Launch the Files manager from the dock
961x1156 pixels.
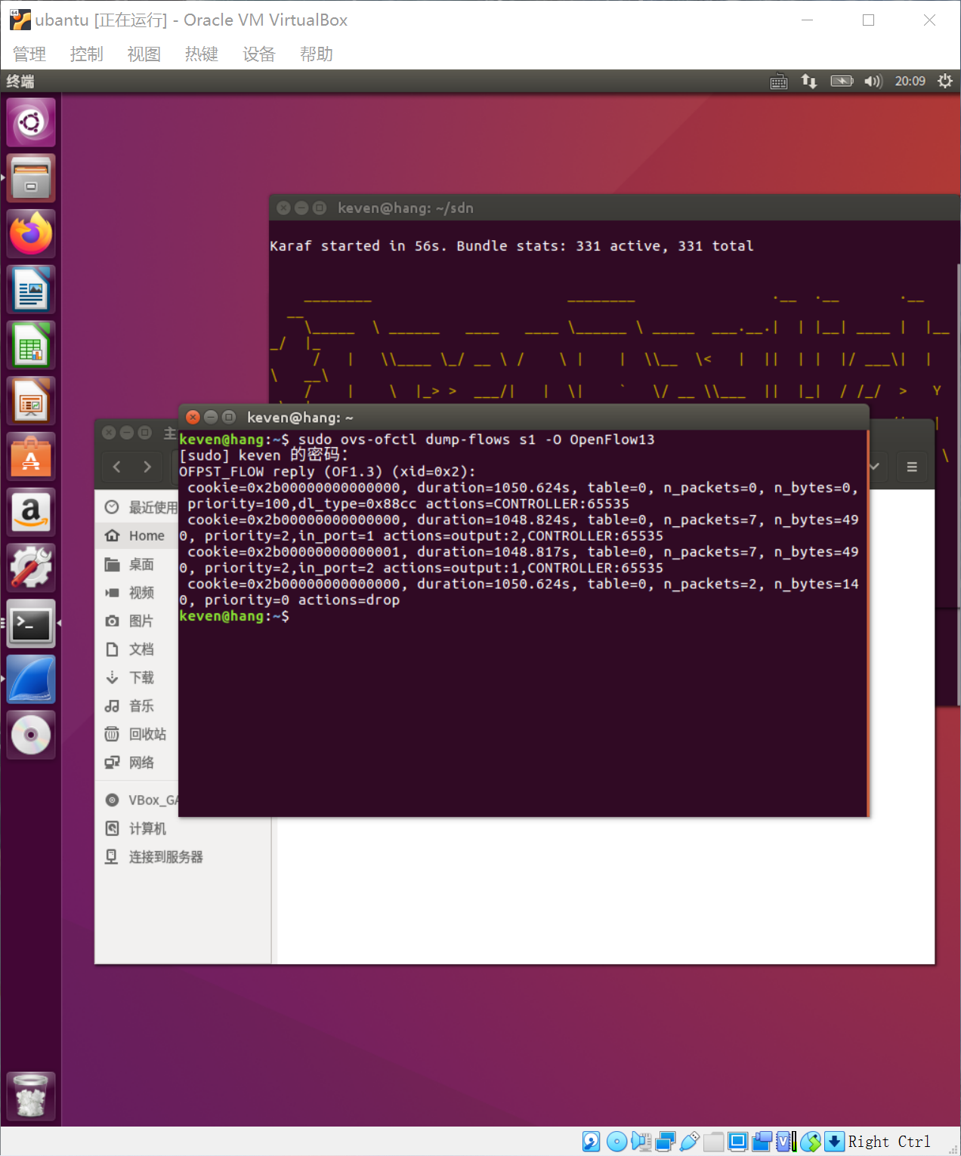click(31, 178)
